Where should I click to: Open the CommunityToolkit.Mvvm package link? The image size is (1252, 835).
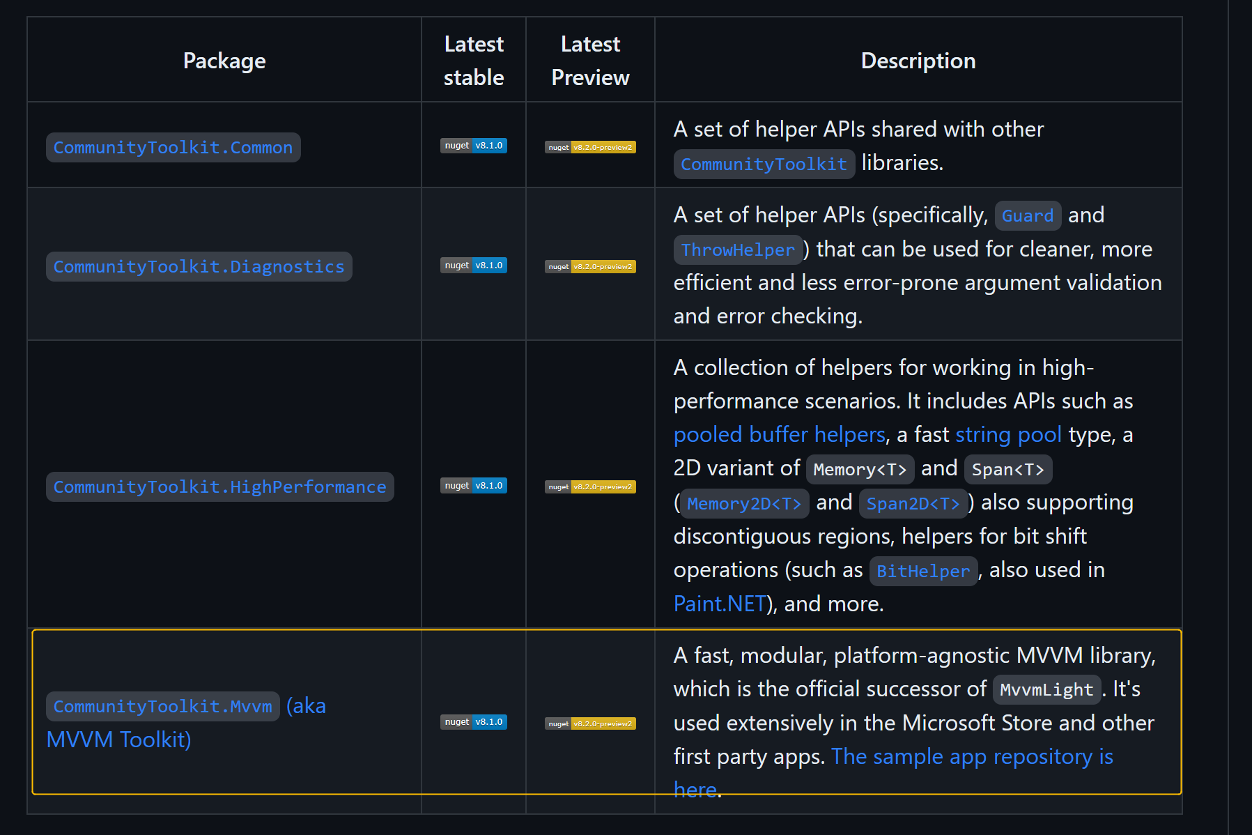(162, 706)
